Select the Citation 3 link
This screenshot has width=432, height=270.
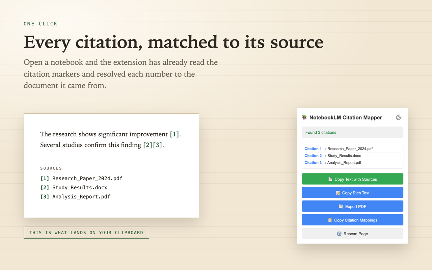tap(313, 163)
